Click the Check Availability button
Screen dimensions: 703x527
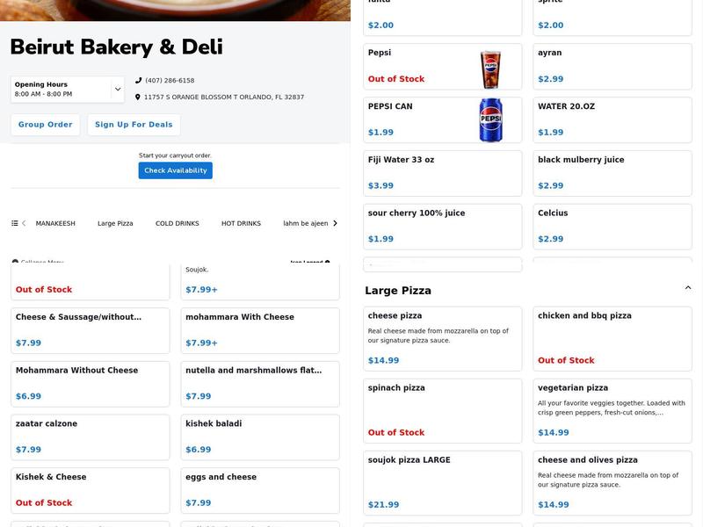pyautogui.click(x=175, y=170)
